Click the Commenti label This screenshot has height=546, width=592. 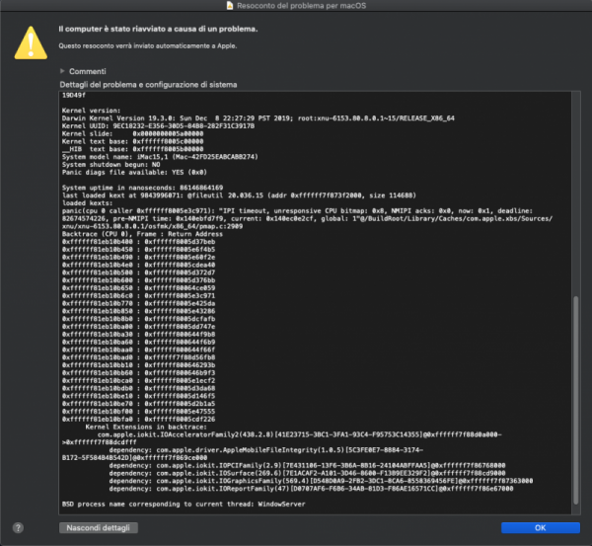(88, 71)
